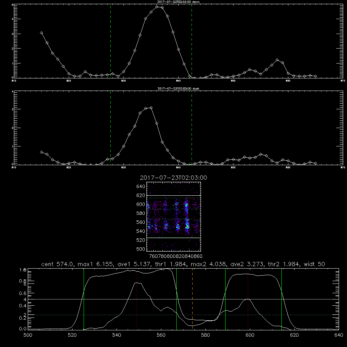Click the right green dashed line in the dawn plot
The height and width of the screenshot is (347, 347).
[192, 41]
